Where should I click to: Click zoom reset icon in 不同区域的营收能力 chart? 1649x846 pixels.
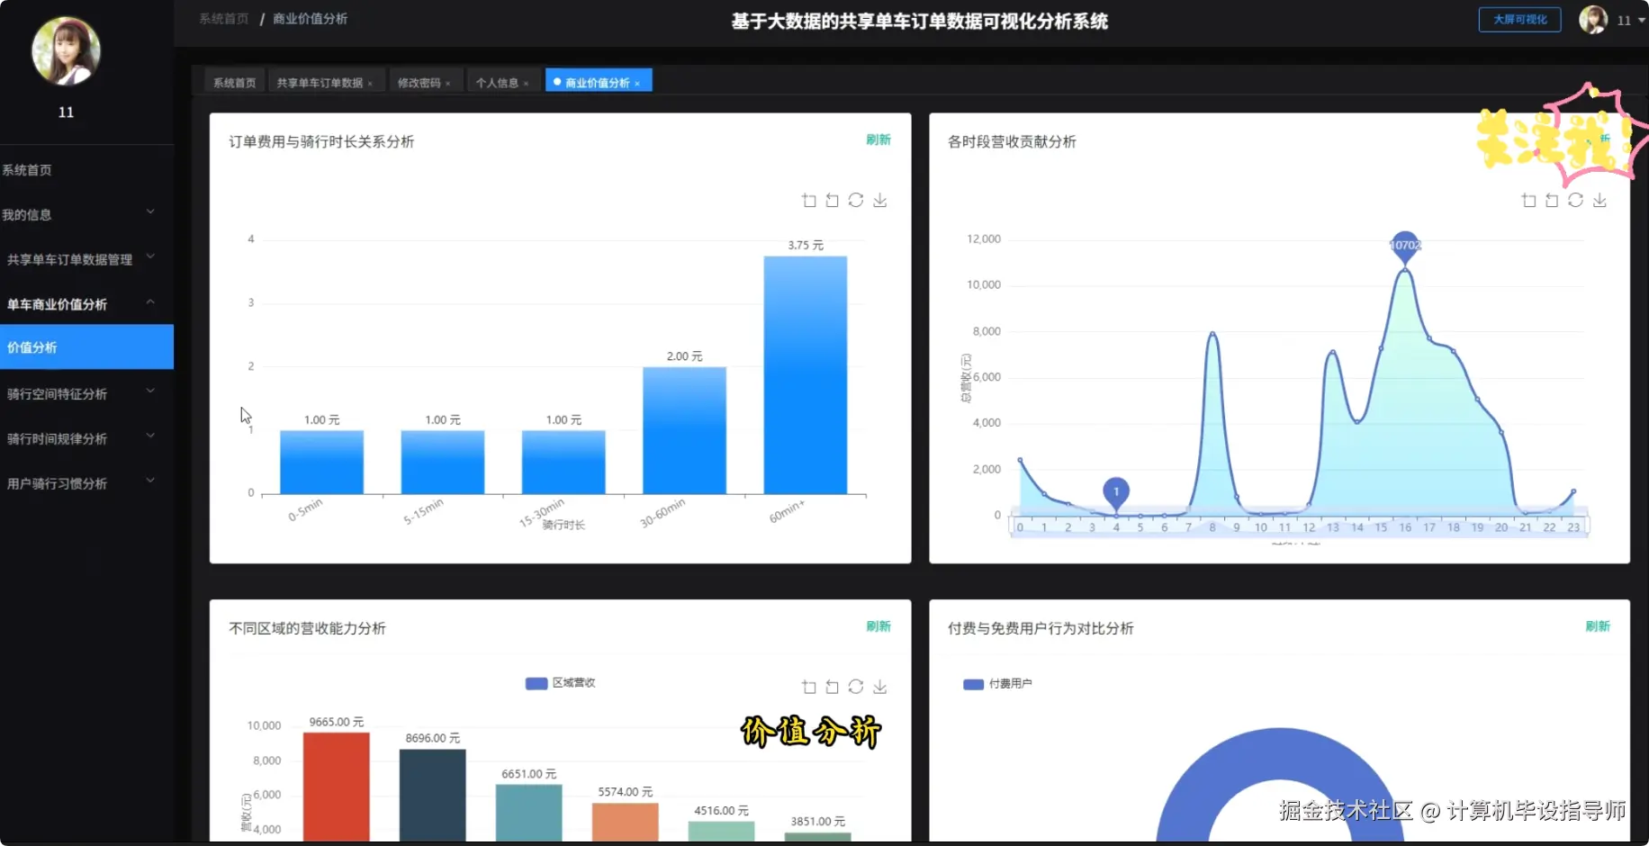click(x=832, y=687)
